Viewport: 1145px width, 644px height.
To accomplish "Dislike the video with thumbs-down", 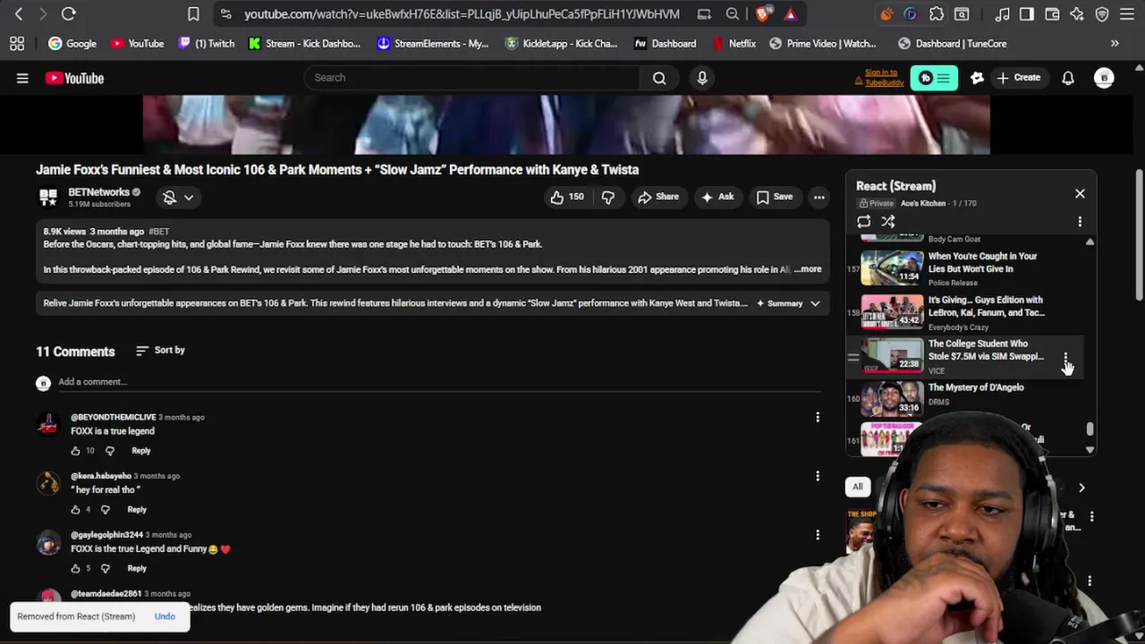I will (x=608, y=197).
